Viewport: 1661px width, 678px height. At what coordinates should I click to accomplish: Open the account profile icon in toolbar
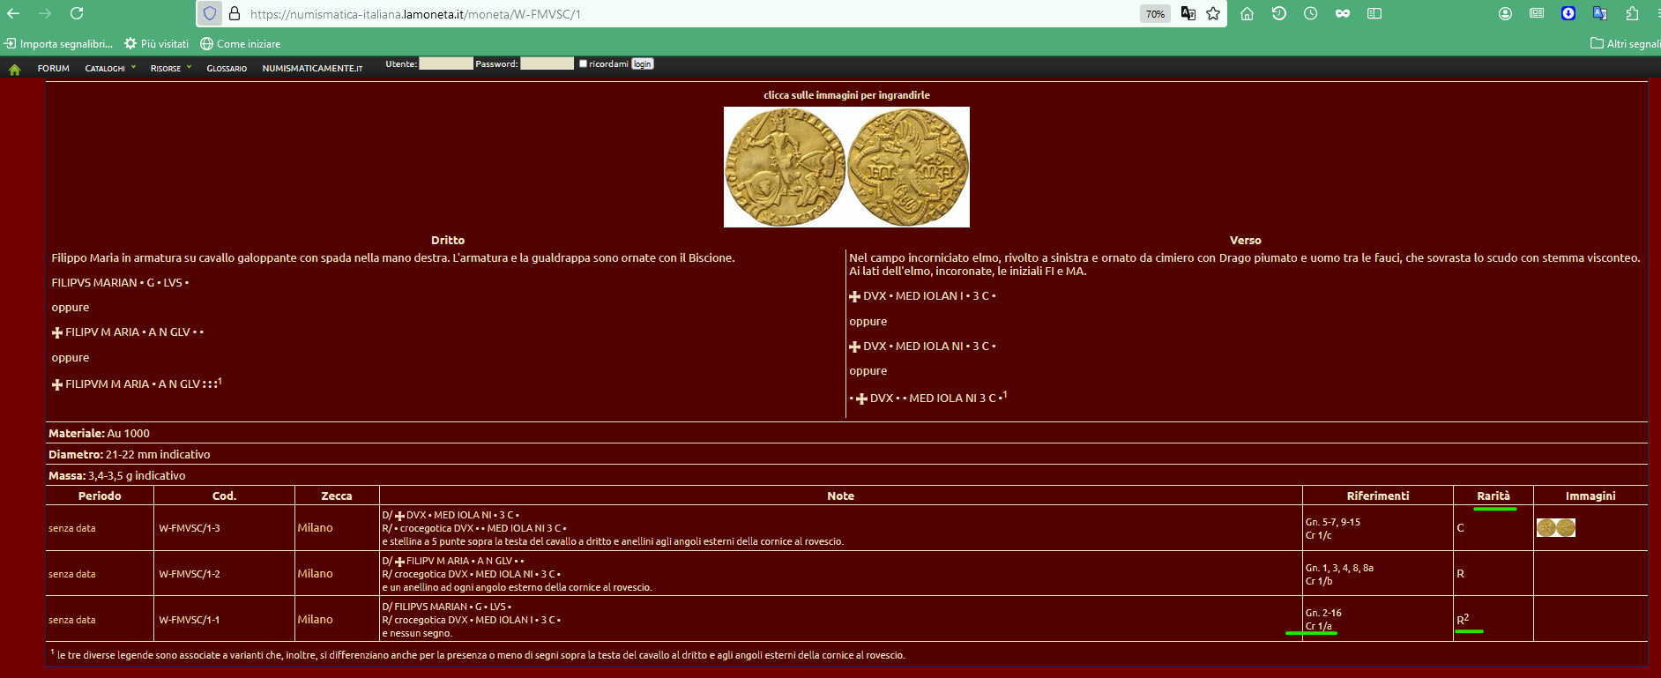coord(1505,13)
